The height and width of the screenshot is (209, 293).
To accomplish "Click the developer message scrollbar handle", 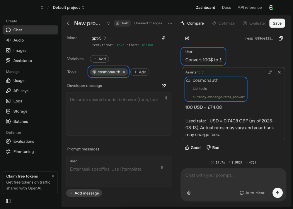I will pos(166,98).
